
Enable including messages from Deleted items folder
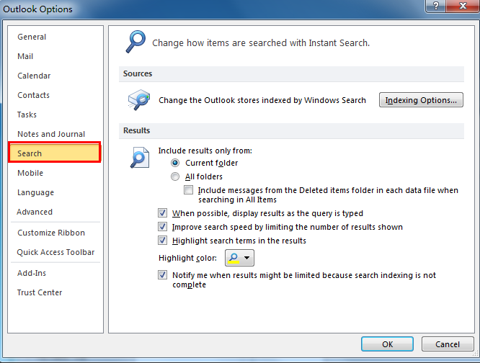click(x=189, y=191)
